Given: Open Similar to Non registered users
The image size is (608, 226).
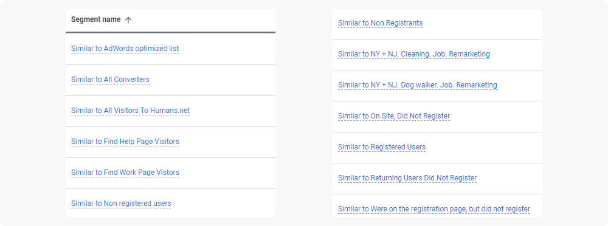Looking at the screenshot, I should 121,204.
